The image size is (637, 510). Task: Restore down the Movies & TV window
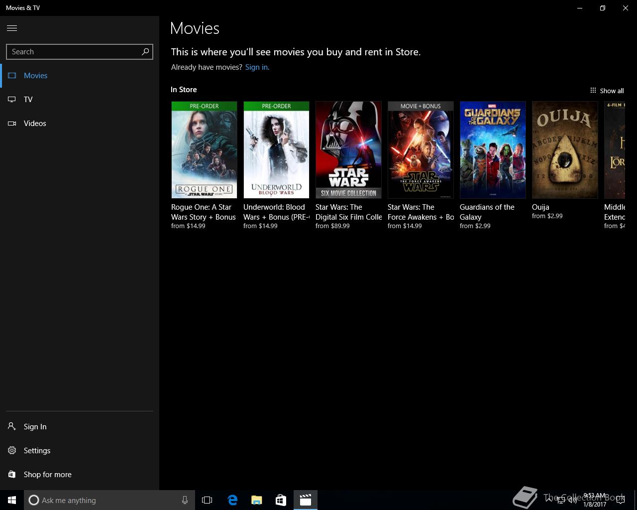click(x=603, y=8)
